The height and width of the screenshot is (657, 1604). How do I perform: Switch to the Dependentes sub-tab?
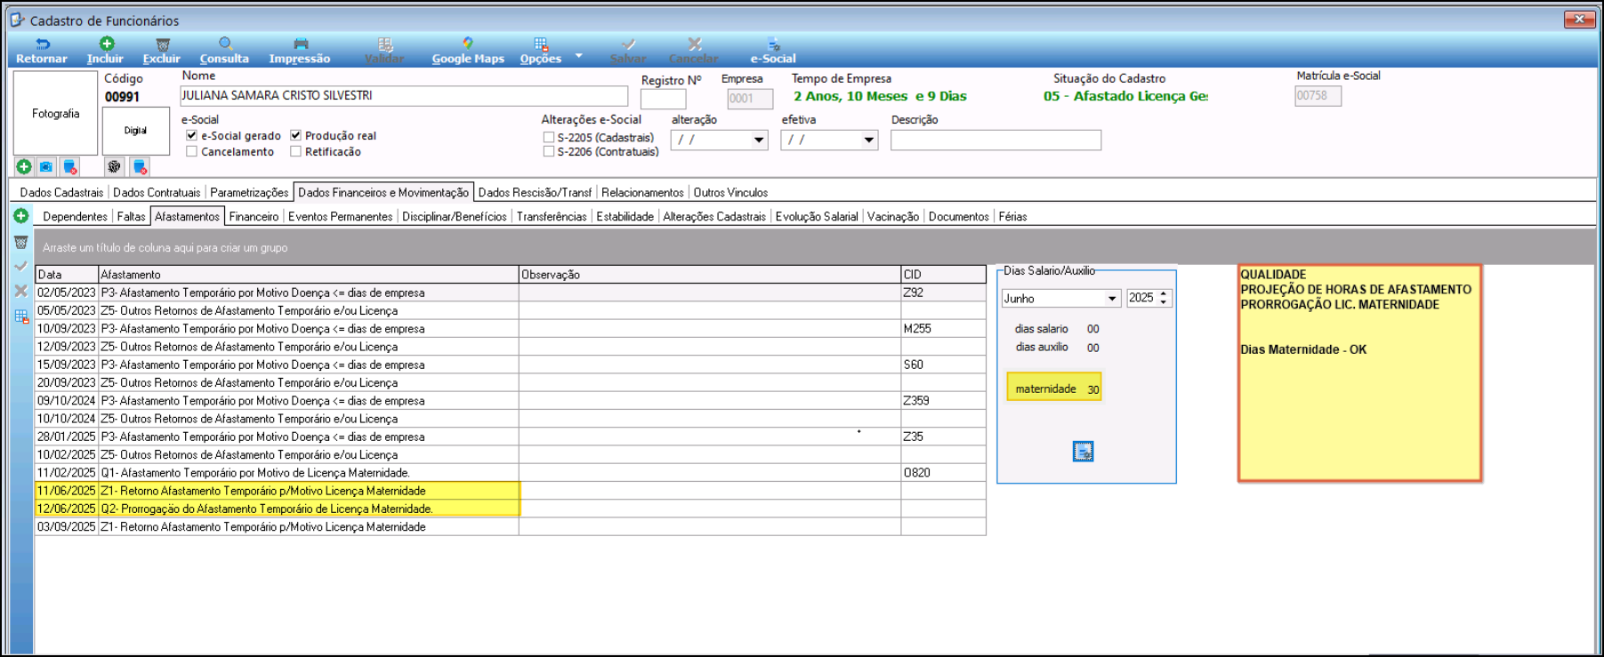click(x=75, y=216)
